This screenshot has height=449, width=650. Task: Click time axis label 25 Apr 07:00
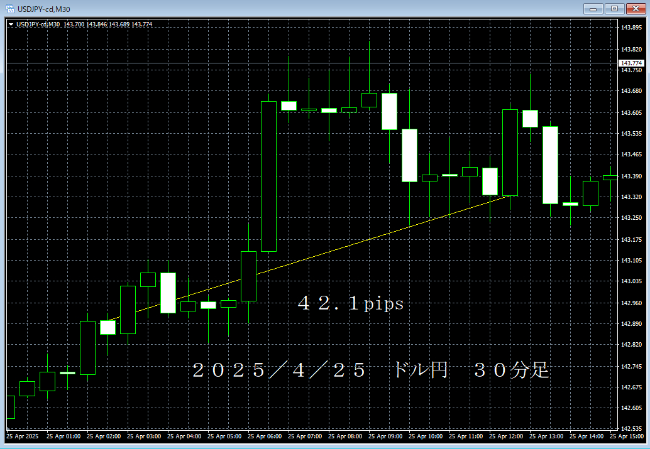tap(305, 436)
